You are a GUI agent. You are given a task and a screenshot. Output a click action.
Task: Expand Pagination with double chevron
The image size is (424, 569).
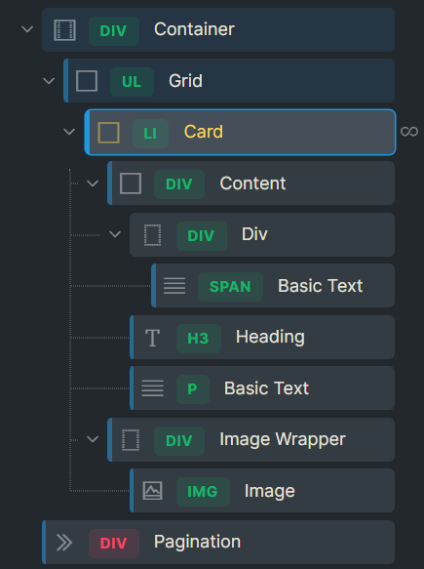click(x=64, y=543)
